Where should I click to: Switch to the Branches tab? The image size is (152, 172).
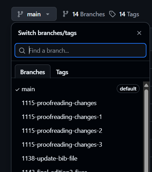[32, 72]
